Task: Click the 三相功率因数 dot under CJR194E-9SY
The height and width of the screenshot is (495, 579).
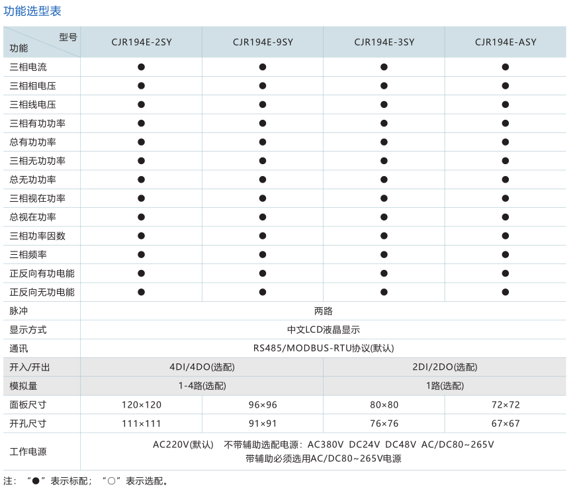Action: [263, 236]
